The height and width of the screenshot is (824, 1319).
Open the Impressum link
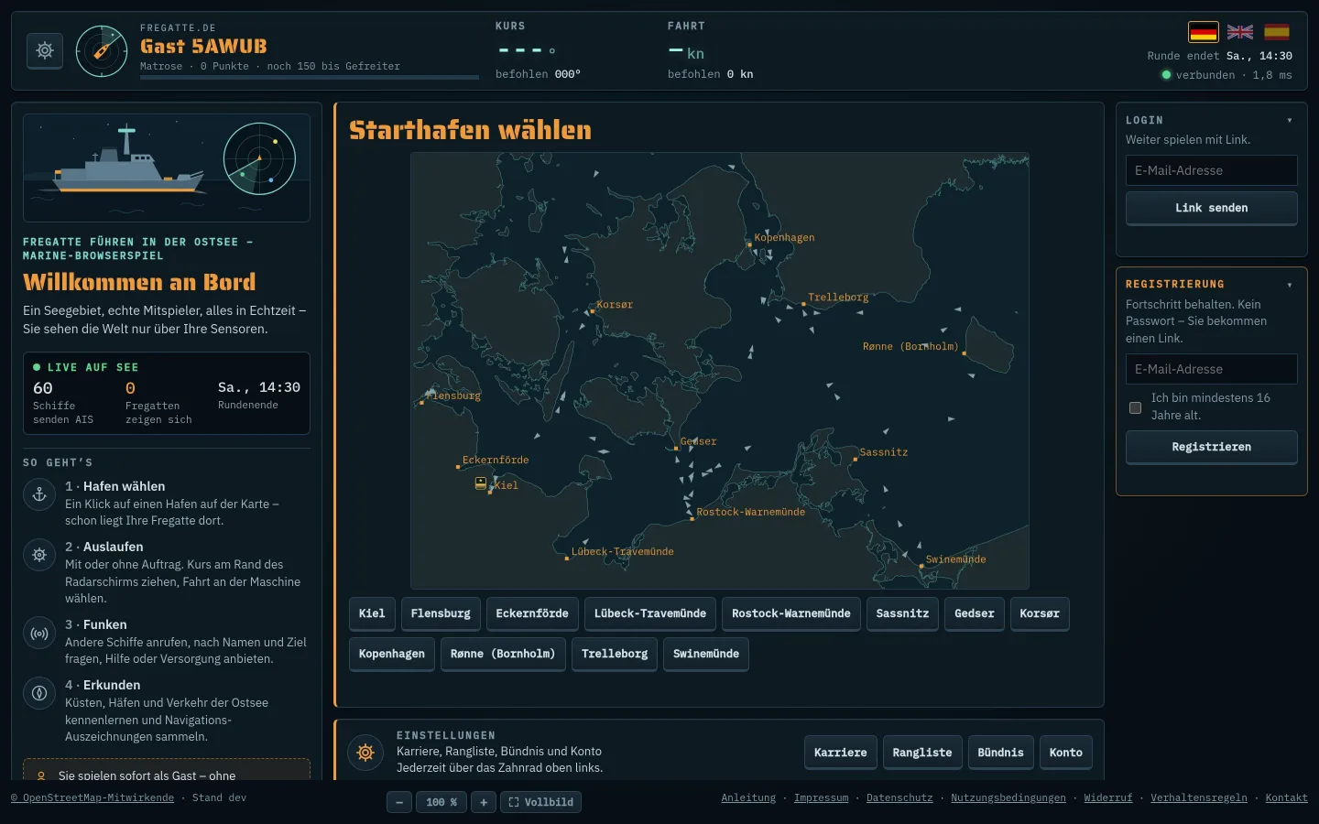[821, 798]
